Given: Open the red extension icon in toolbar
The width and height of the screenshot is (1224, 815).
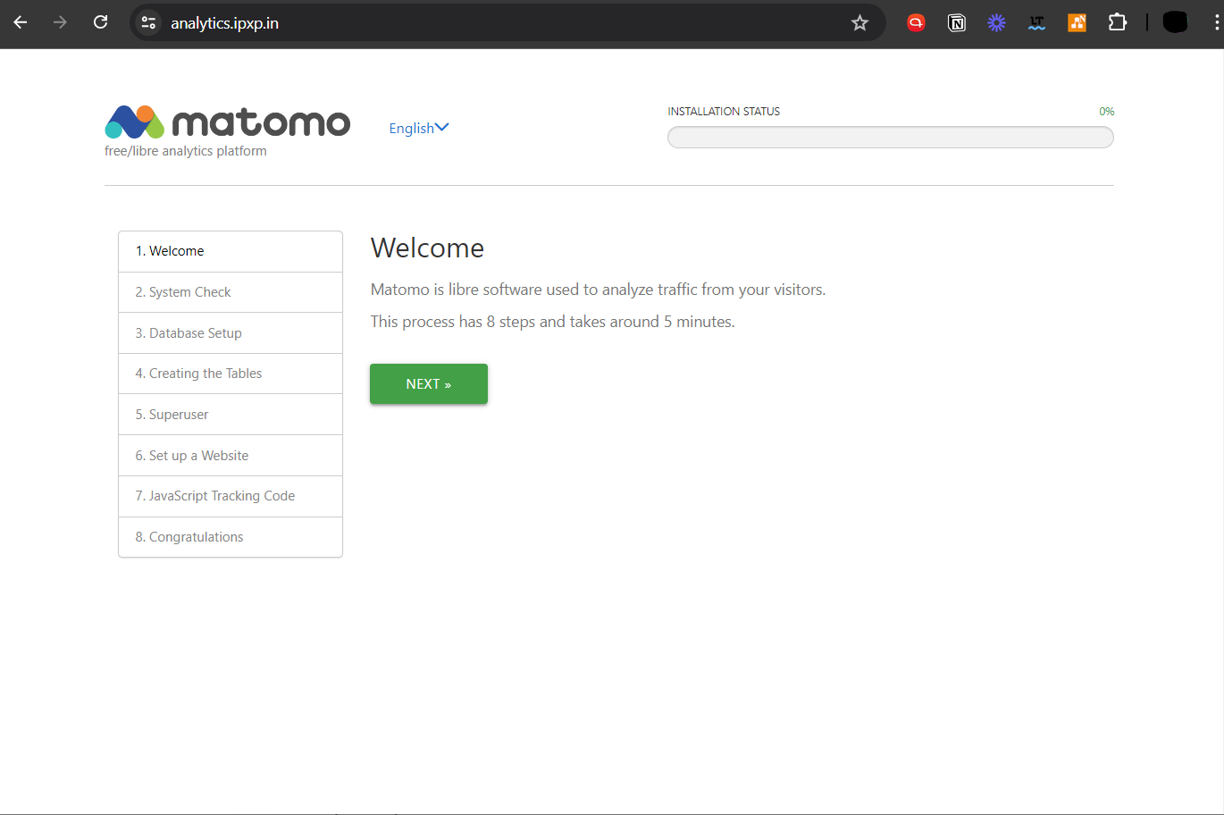Looking at the screenshot, I should [x=916, y=22].
